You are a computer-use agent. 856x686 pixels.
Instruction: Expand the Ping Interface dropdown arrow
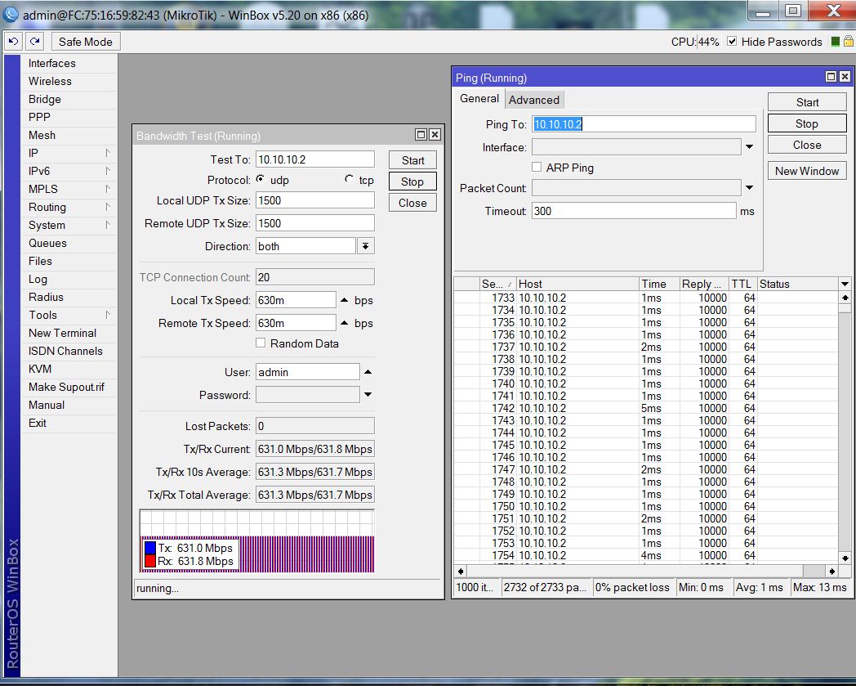750,146
